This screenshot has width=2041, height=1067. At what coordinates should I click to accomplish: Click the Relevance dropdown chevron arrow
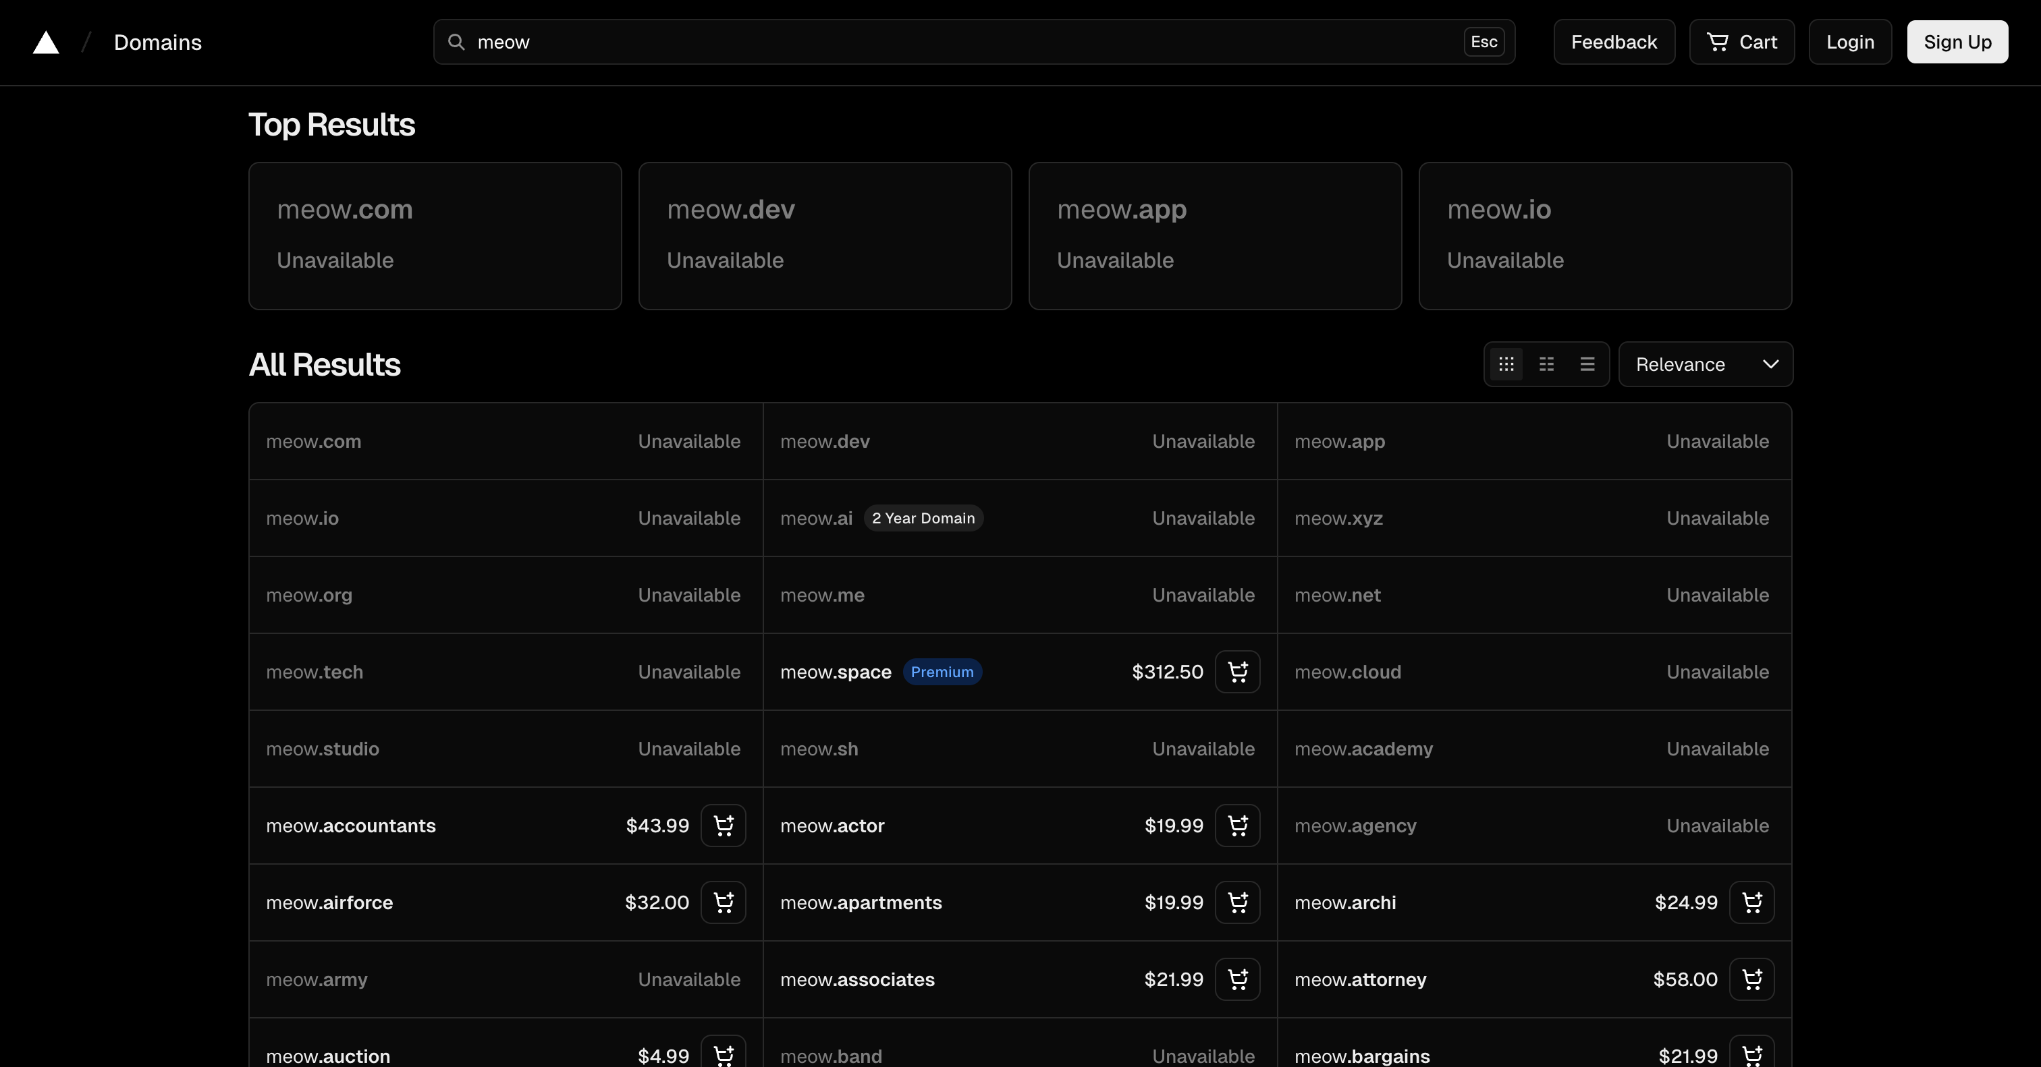(1771, 364)
